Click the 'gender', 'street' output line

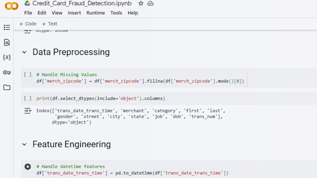(x=139, y=117)
